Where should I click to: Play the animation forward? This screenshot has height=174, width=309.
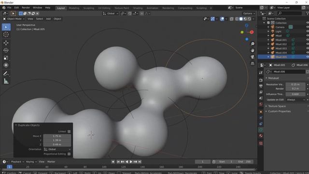(x=131, y=162)
